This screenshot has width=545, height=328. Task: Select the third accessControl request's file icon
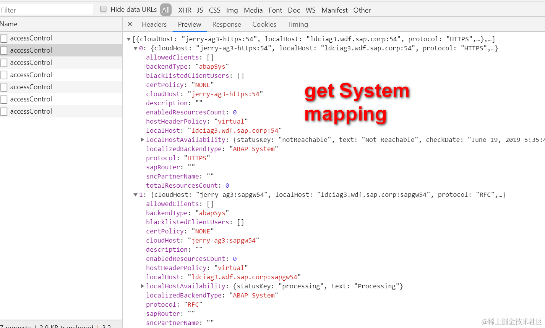pos(4,63)
